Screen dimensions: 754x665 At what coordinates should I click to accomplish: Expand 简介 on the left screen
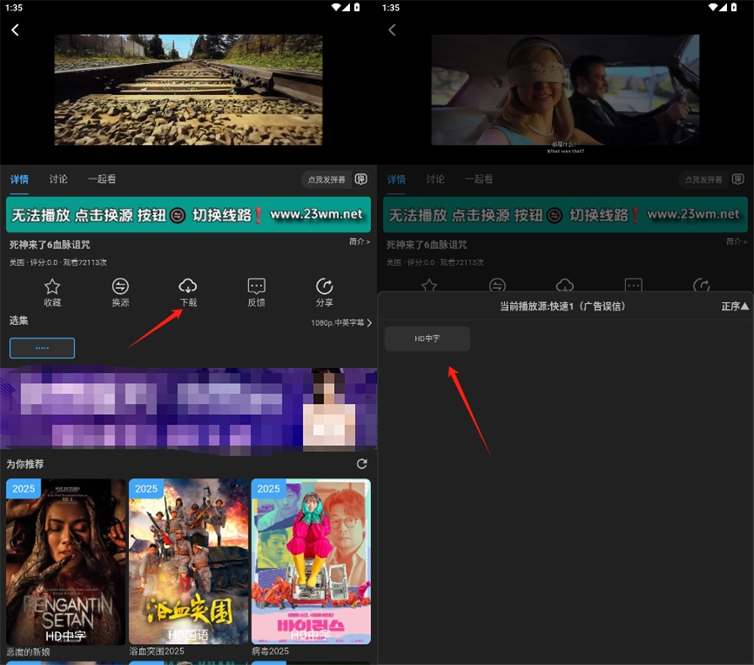[x=359, y=242]
